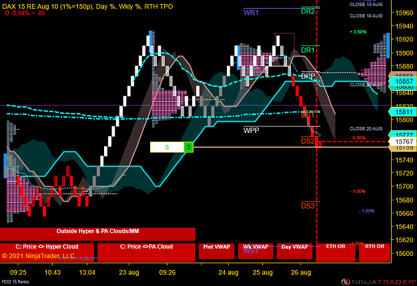Click the white box showing 8

click(167, 147)
